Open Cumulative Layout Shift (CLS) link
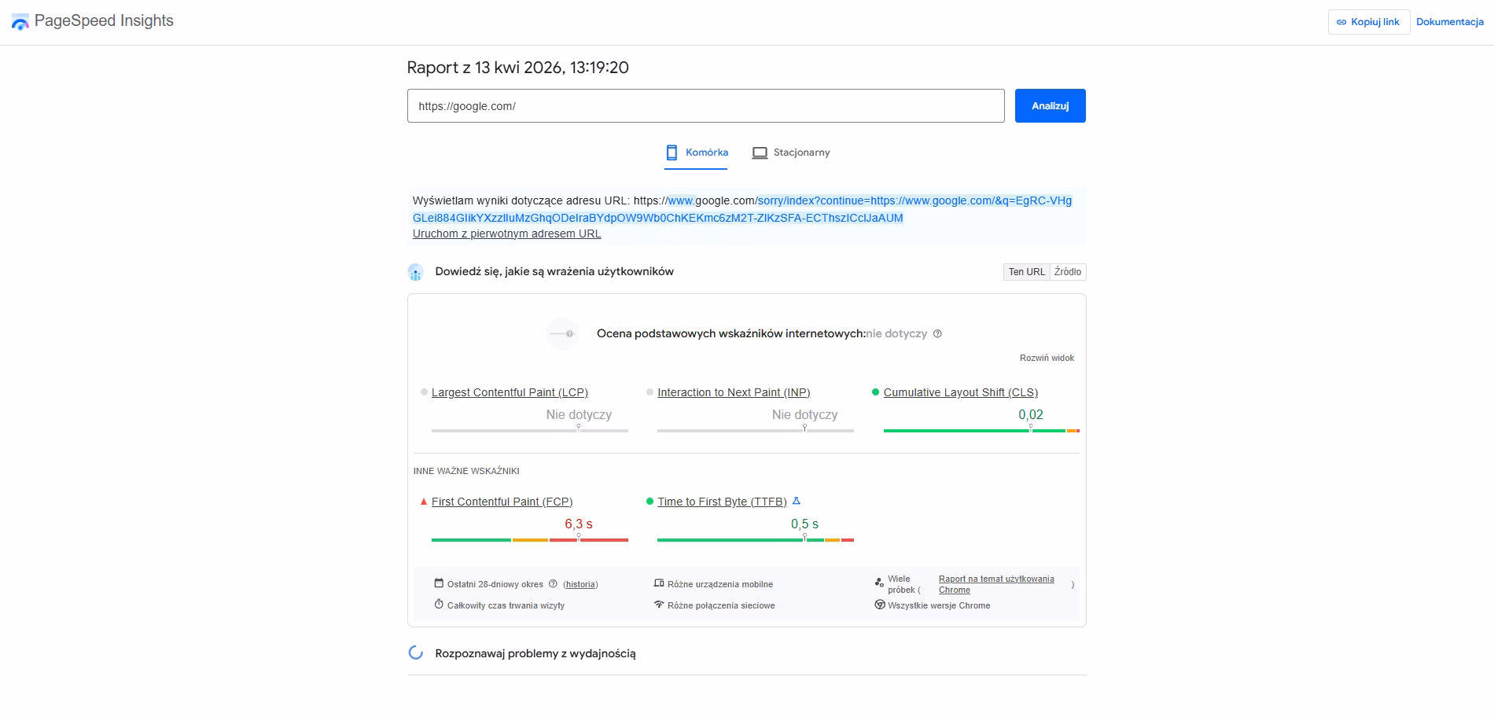The image size is (1494, 717). (x=960, y=392)
